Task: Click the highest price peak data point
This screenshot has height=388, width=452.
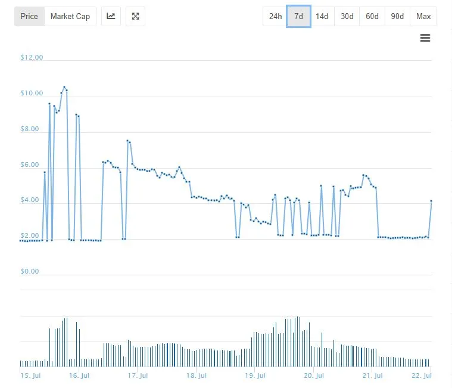Action: point(64,87)
